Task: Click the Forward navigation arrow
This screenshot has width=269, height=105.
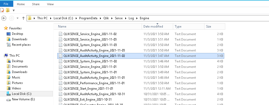Action: coord(11,18)
